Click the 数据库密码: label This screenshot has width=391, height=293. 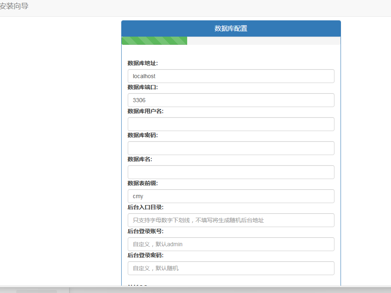143,135
